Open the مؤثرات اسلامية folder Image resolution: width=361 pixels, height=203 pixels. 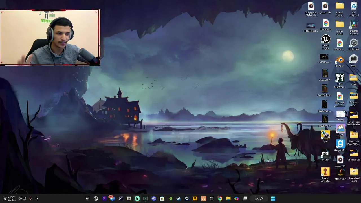(340, 28)
